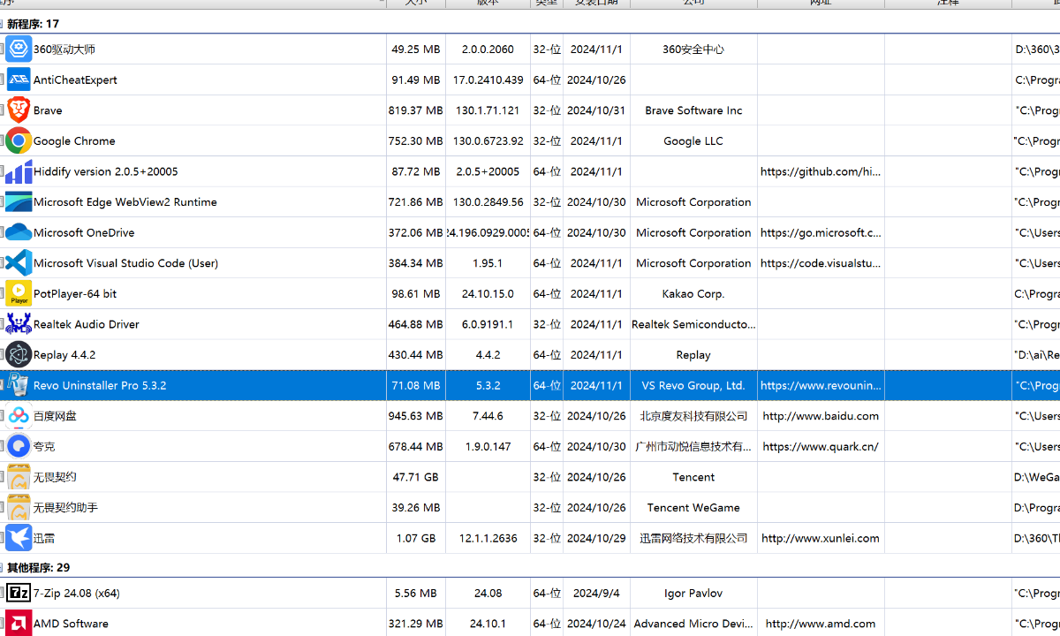The image size is (1060, 636).
Task: Click the https://github.com/hi... website cell
Action: (x=821, y=171)
